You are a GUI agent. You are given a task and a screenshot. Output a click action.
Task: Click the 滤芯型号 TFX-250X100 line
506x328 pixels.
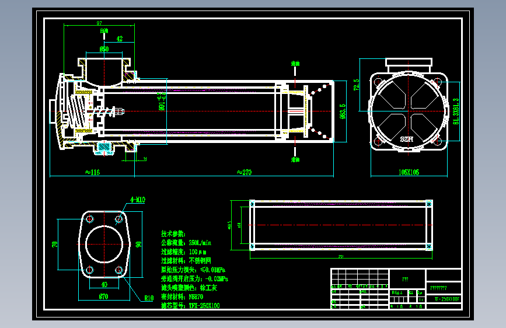(190, 305)
